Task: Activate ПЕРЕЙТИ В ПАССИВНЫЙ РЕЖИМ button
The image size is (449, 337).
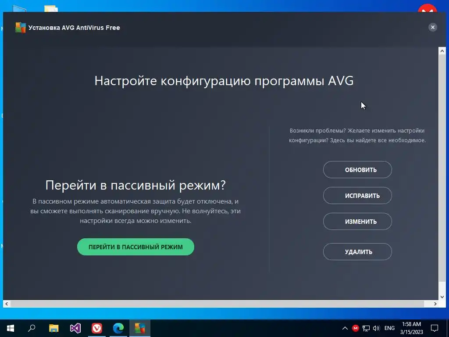Action: [135, 247]
